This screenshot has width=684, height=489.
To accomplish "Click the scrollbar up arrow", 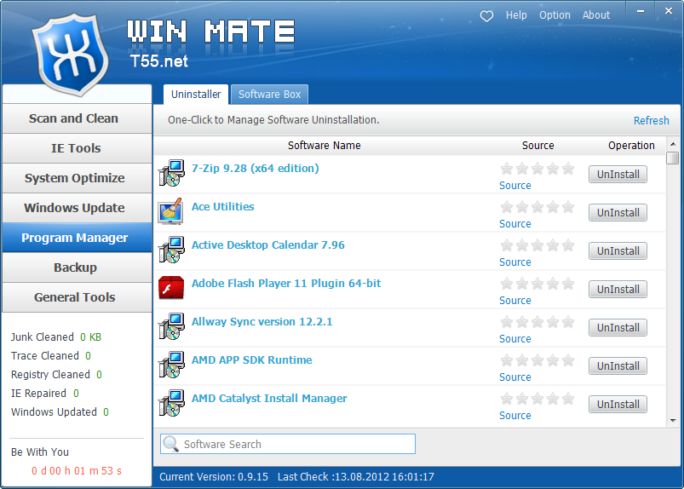I will (x=673, y=143).
